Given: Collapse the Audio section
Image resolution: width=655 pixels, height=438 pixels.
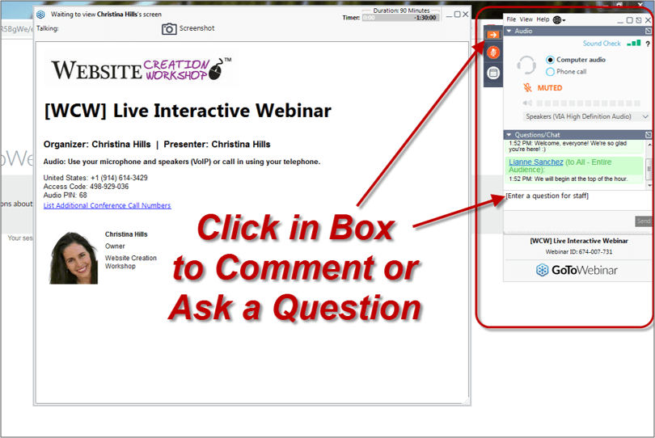Looking at the screenshot, I should (509, 31).
